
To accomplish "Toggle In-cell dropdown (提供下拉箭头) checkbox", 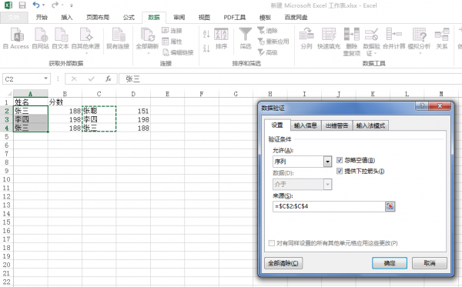I will 340,171.
